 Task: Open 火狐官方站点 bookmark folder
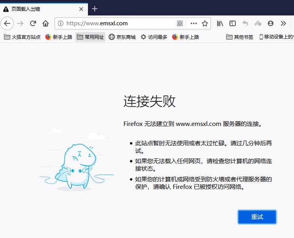tap(22, 37)
